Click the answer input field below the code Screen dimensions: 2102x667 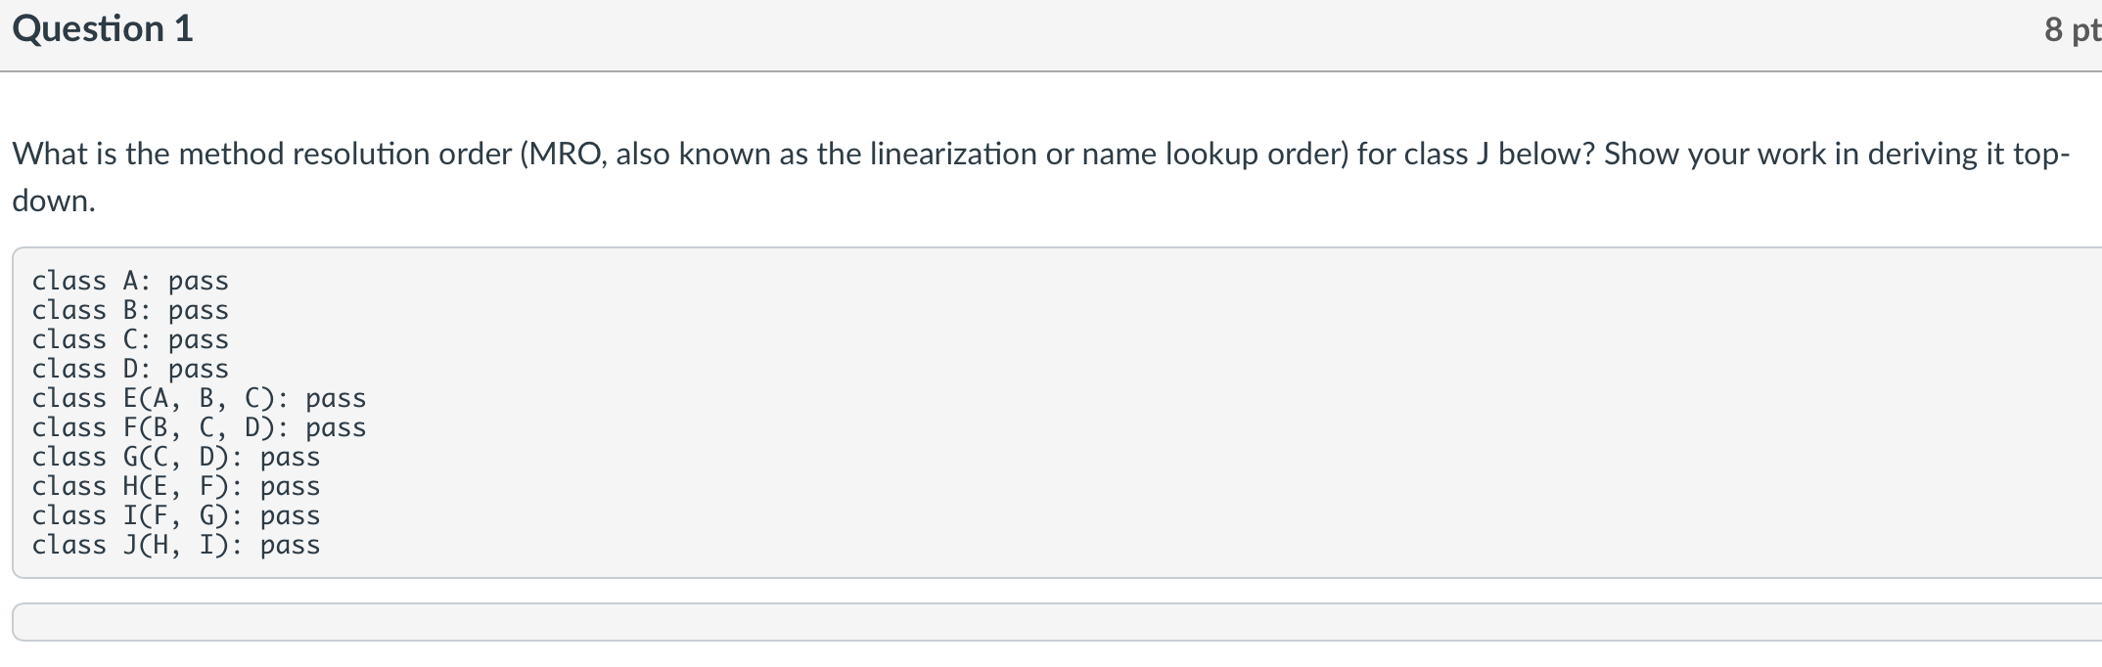1051,618
